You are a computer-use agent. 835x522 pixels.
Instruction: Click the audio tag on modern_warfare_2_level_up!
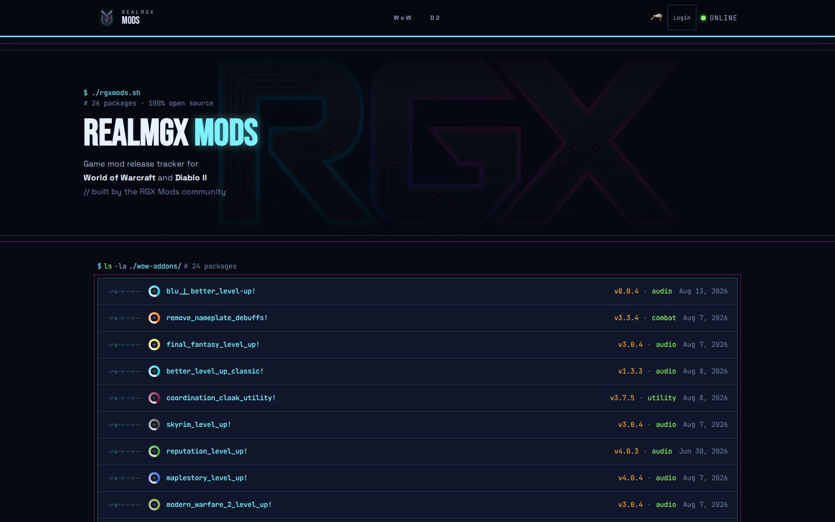pyautogui.click(x=666, y=505)
